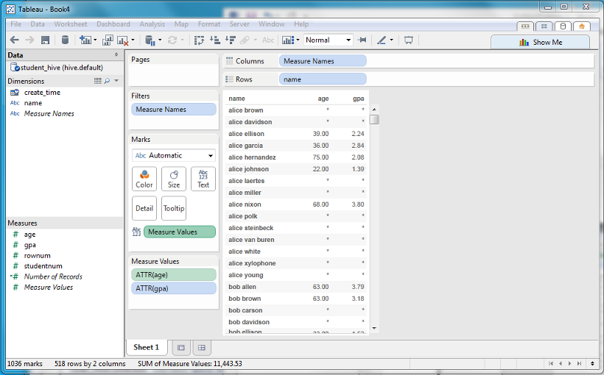Click the Connect to Data cylinder icon
This screenshot has height=375, width=604.
(65, 40)
